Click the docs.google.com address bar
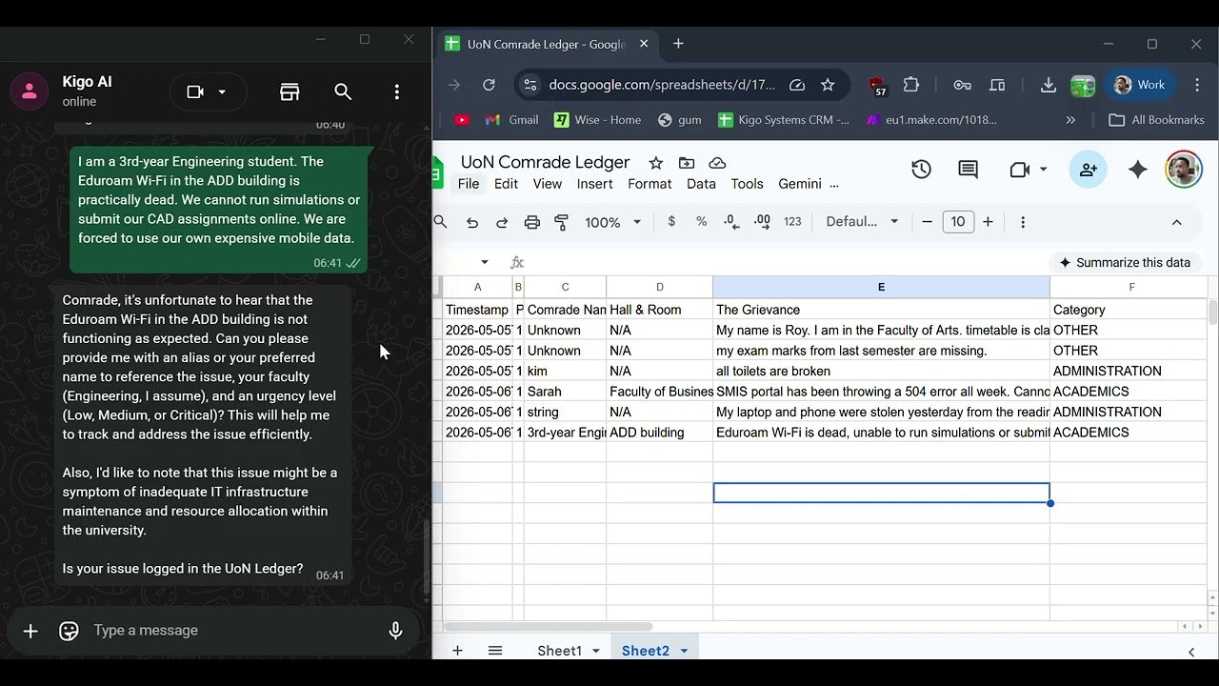This screenshot has width=1219, height=686. [661, 85]
